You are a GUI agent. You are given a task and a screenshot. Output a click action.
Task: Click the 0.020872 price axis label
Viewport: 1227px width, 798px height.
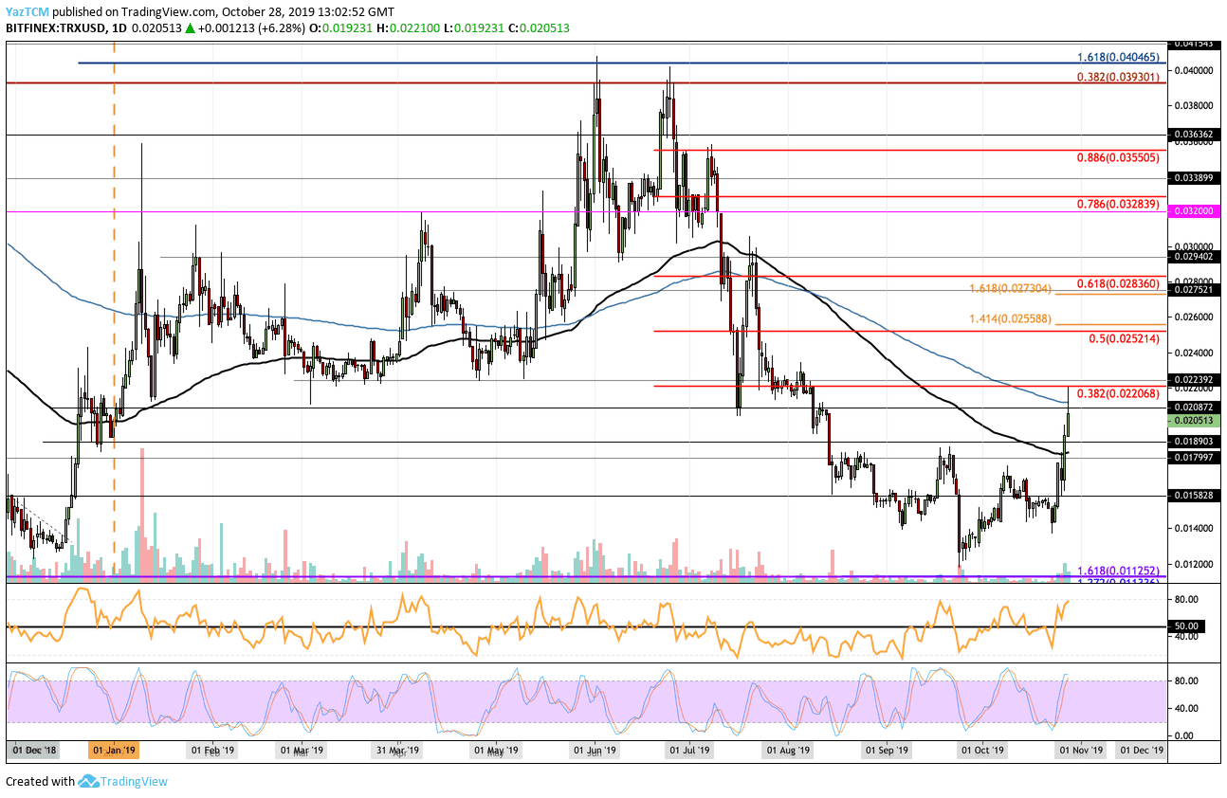click(x=1194, y=407)
